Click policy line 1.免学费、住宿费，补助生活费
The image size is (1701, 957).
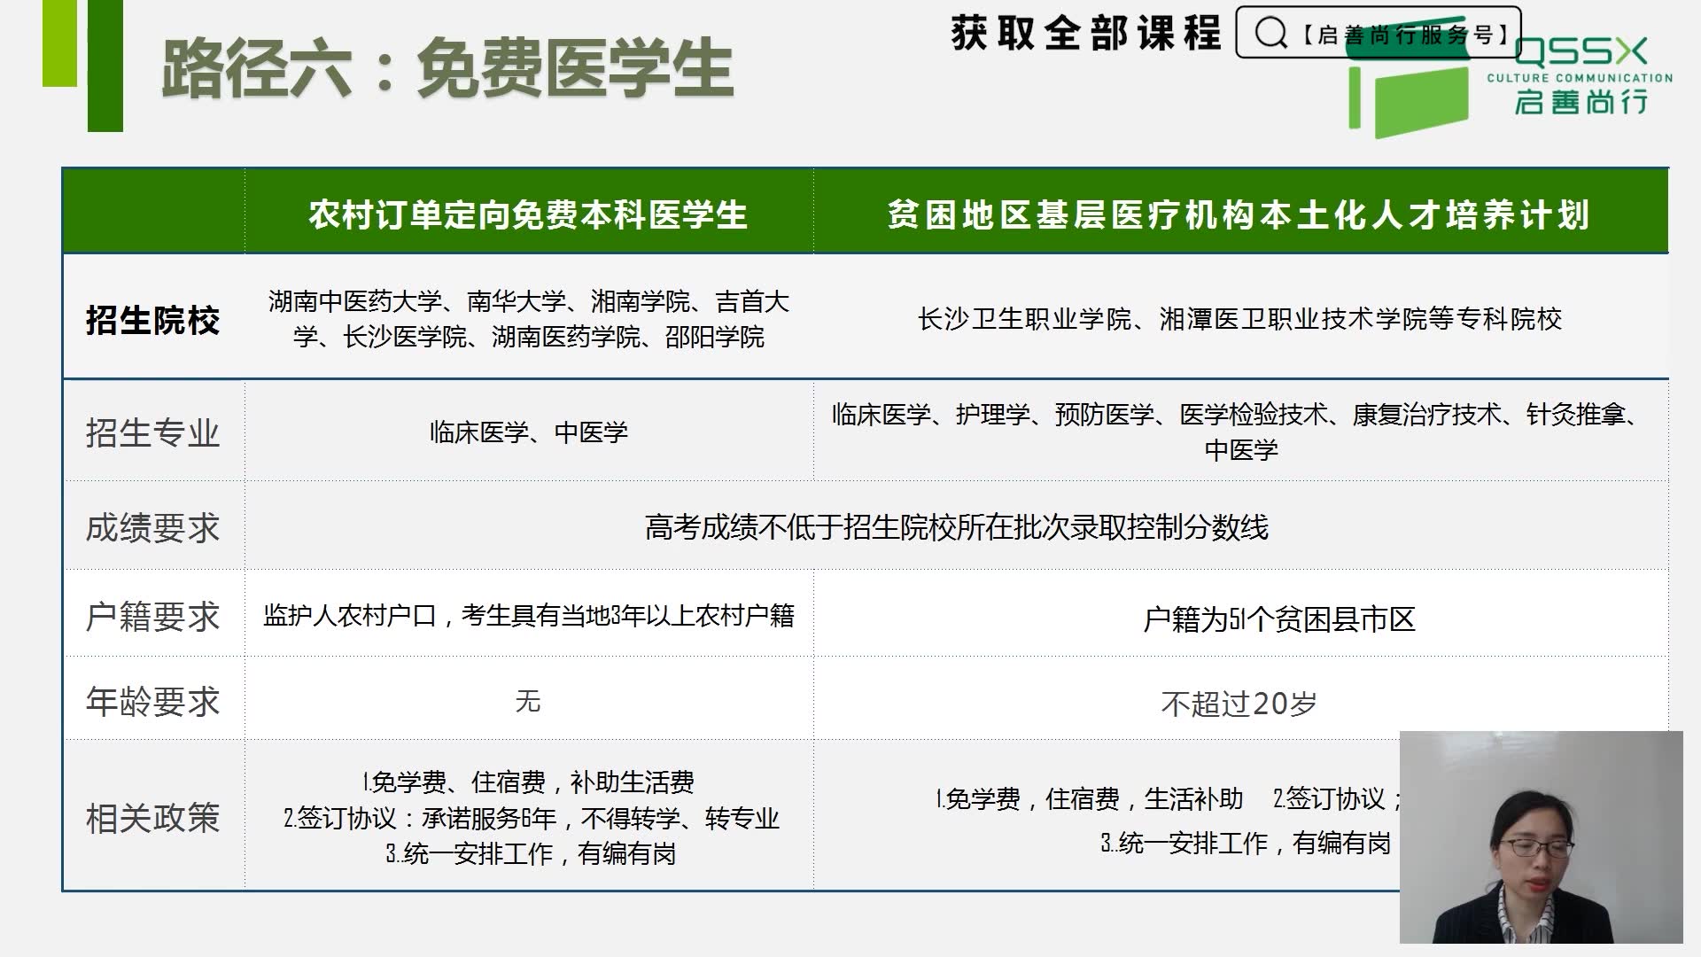[x=529, y=782]
